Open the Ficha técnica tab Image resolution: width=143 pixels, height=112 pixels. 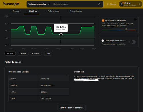click(52, 11)
